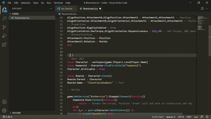
Task: Click the EXPLORER panel title
Action: point(17,9)
